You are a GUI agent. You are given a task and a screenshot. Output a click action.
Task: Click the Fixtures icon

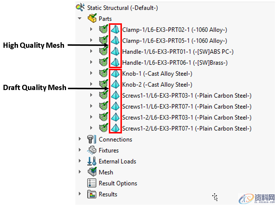click(x=92, y=150)
